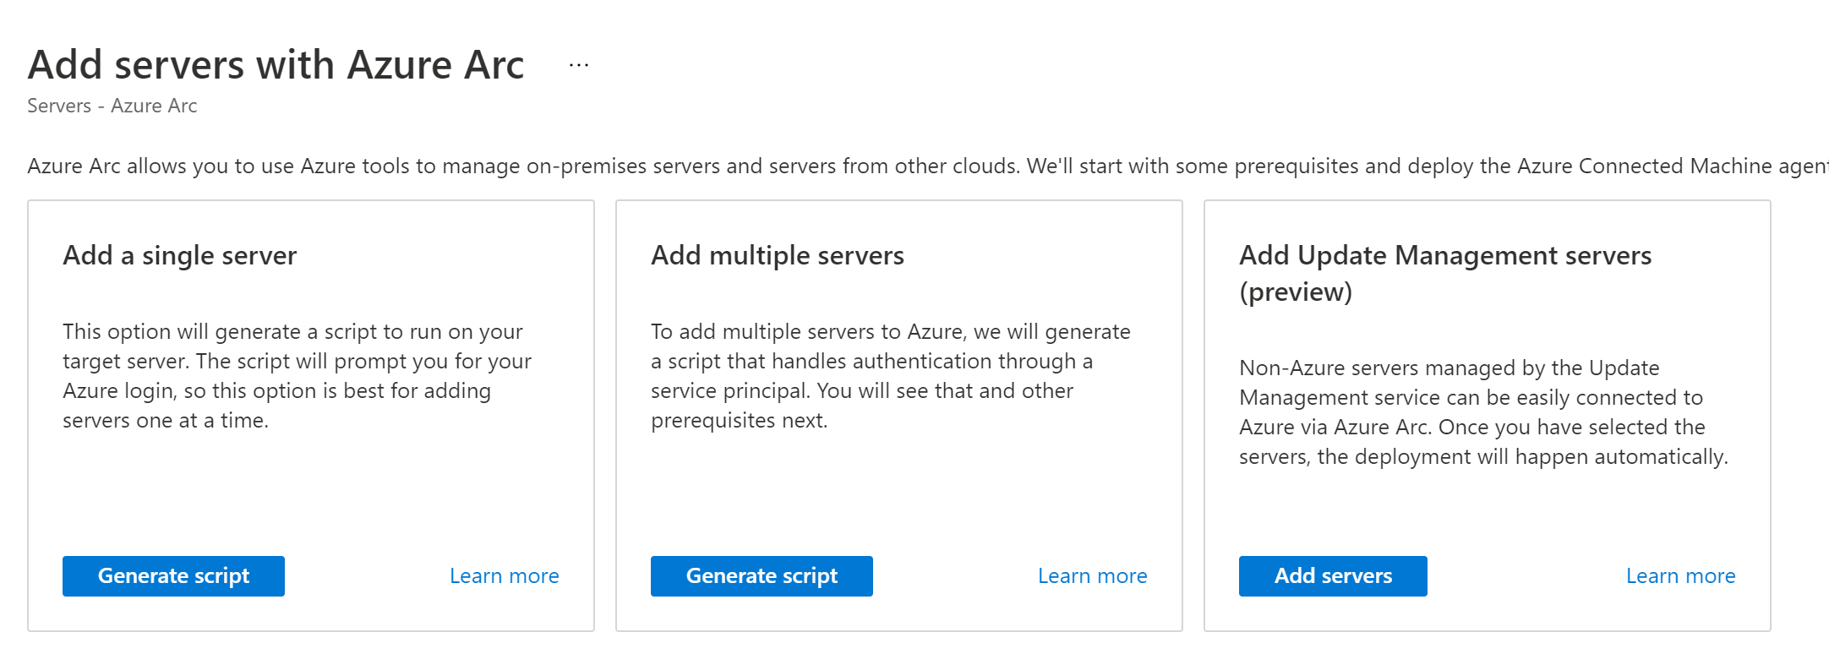Click the 'Add multiple servers' heading

(777, 255)
